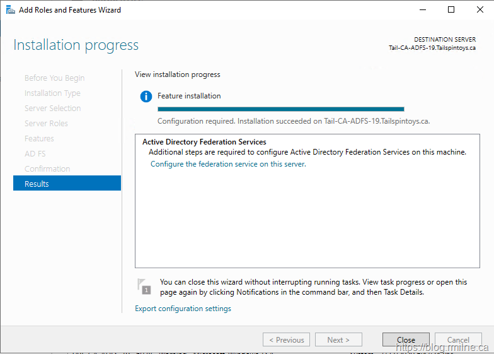Go to the Installation Type step
Screen dimensions: 494x354
pyautogui.click(x=52, y=93)
